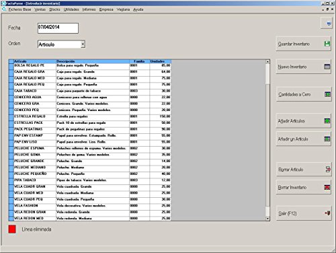Click the Guardar Inventario button
Screen dimensions: 336x253
(x=304, y=44)
